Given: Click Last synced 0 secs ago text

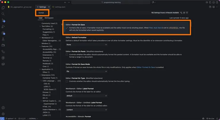Looking at the screenshot, I should pos(179,18).
